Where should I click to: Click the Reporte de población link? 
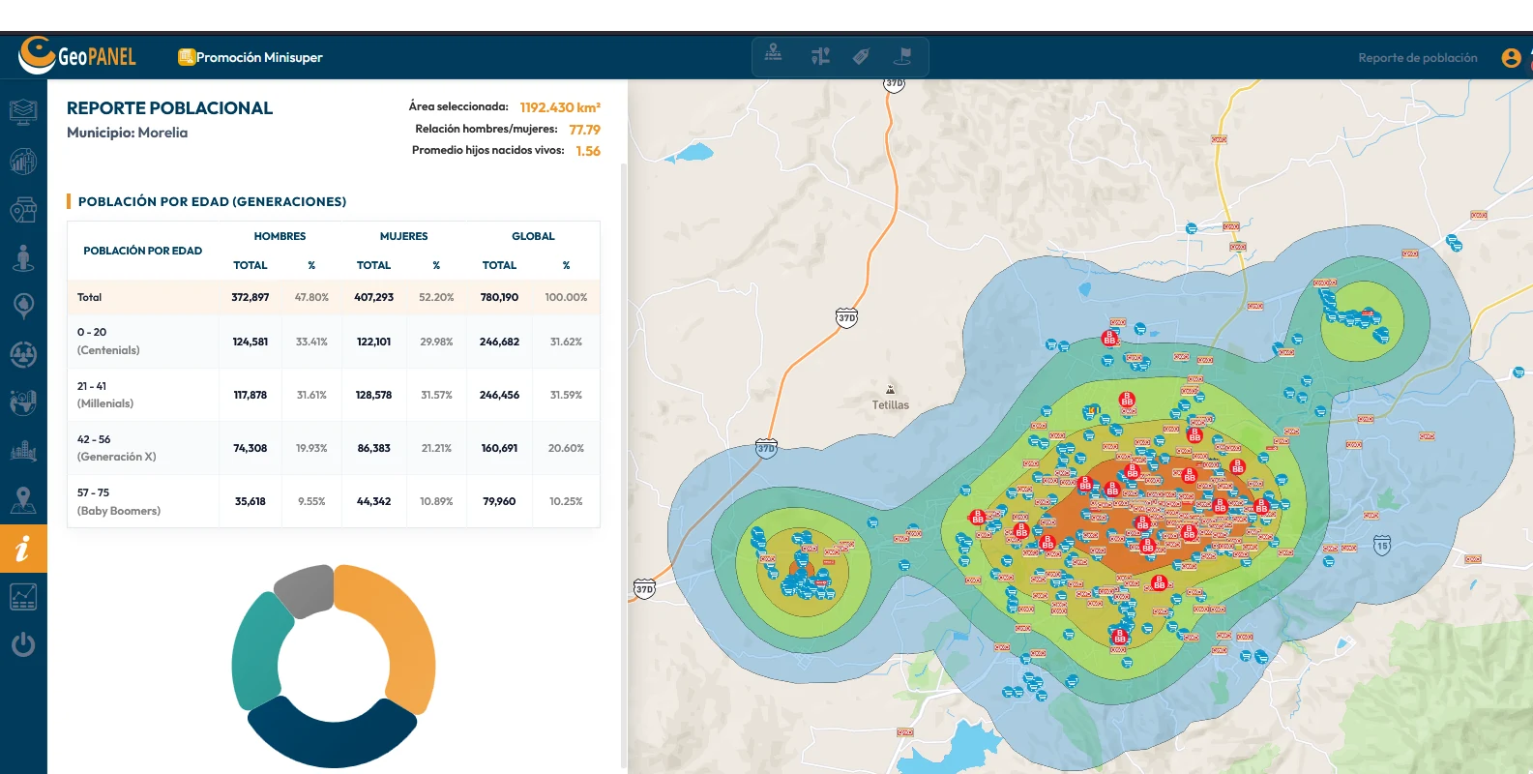point(1418,58)
